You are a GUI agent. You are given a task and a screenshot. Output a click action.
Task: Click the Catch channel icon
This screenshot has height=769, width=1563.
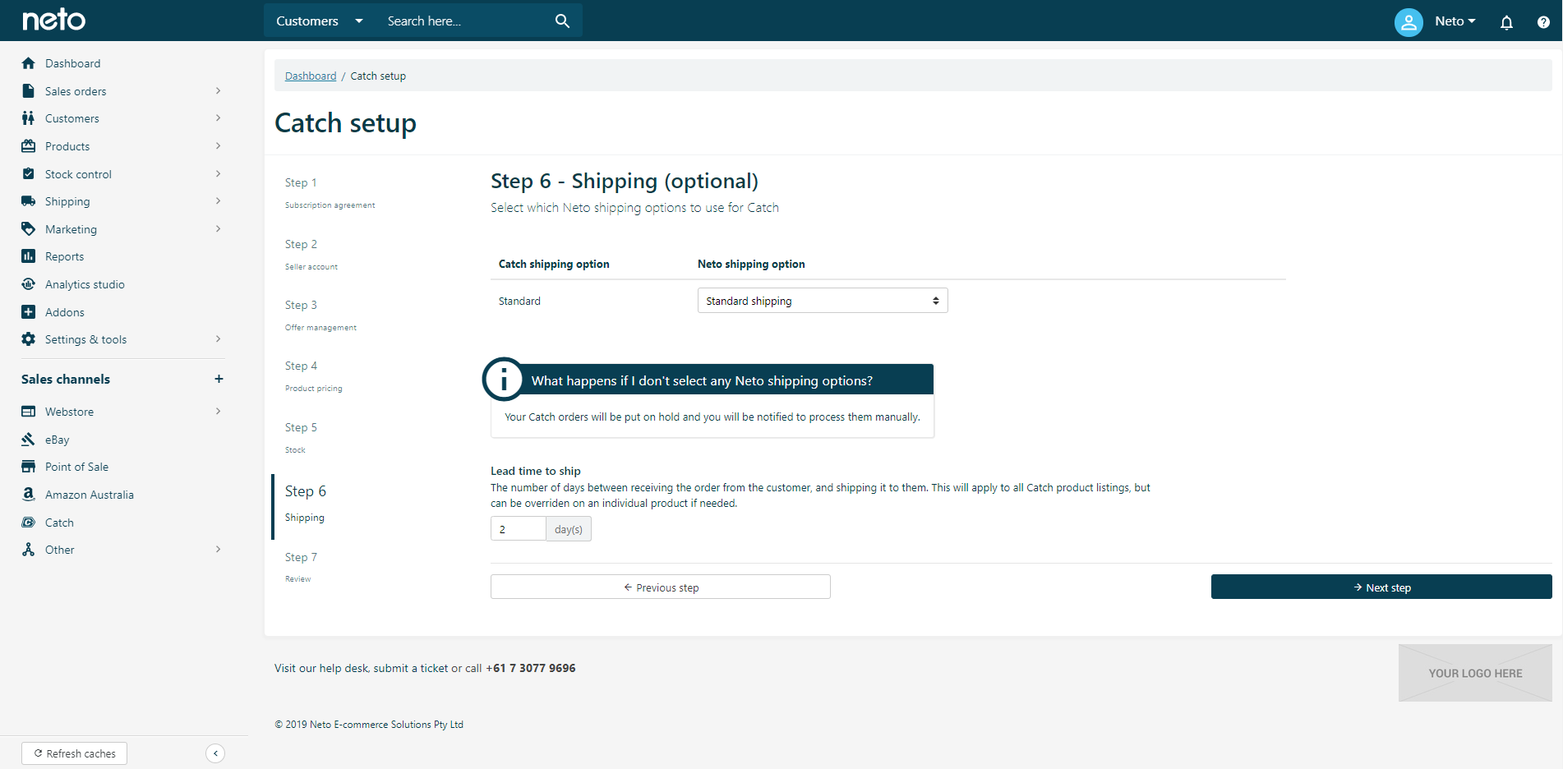click(29, 523)
